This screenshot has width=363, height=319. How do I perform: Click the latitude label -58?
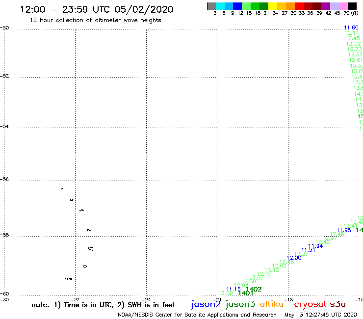pos(4,235)
